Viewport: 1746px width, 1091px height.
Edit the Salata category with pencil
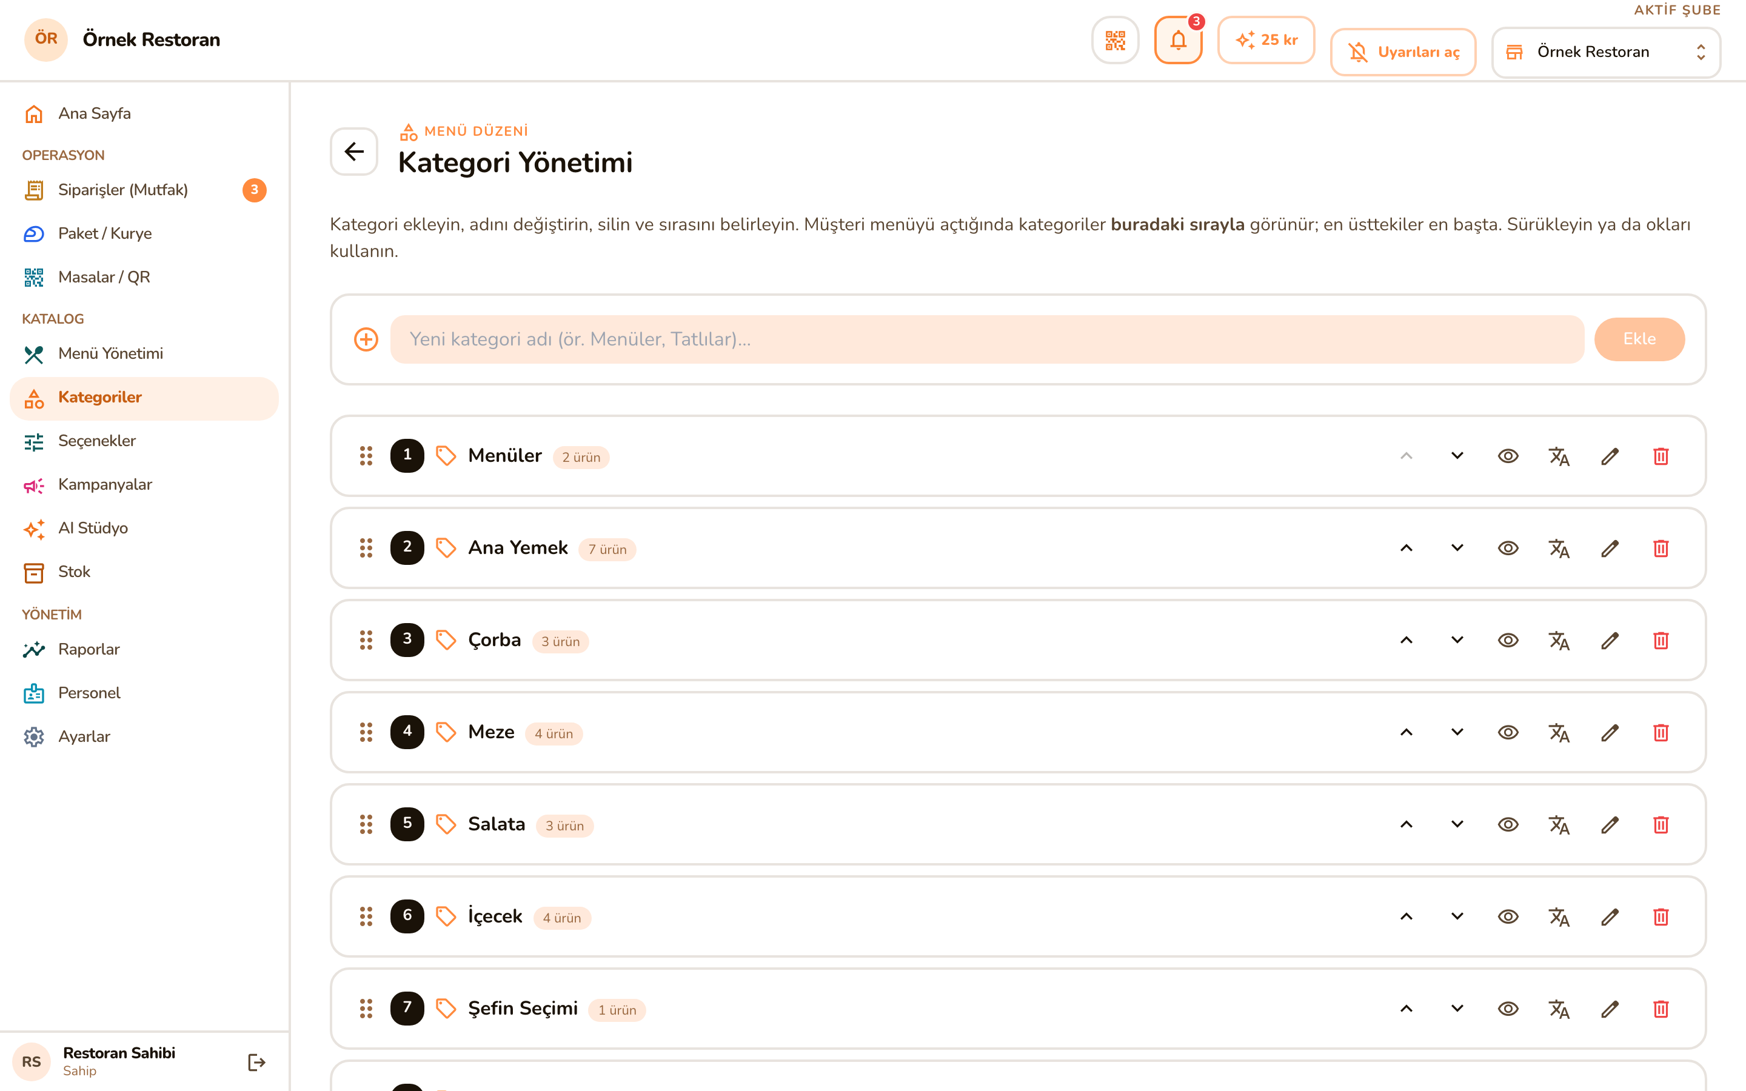click(x=1610, y=825)
